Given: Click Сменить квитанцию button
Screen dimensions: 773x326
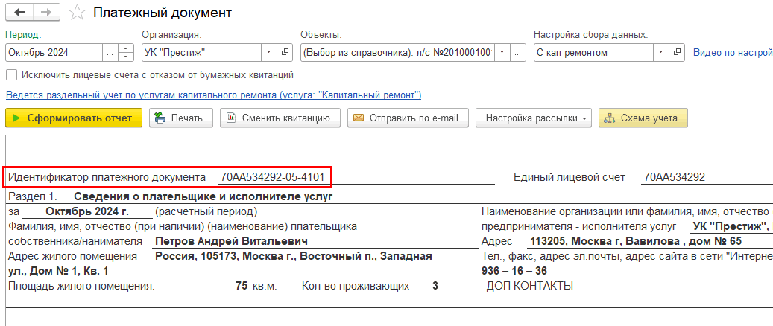Looking at the screenshot, I should tap(280, 118).
